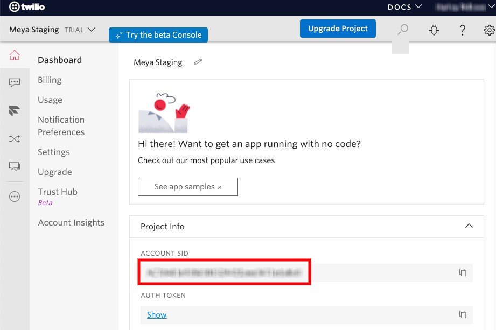The height and width of the screenshot is (330, 496).
Task: Open the Flex icon in sidebar
Action: (15, 111)
